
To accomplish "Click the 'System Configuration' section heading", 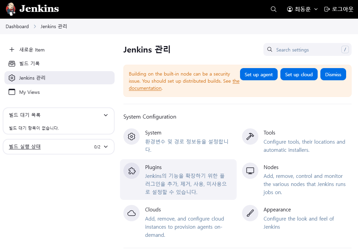I will (x=150, y=117).
